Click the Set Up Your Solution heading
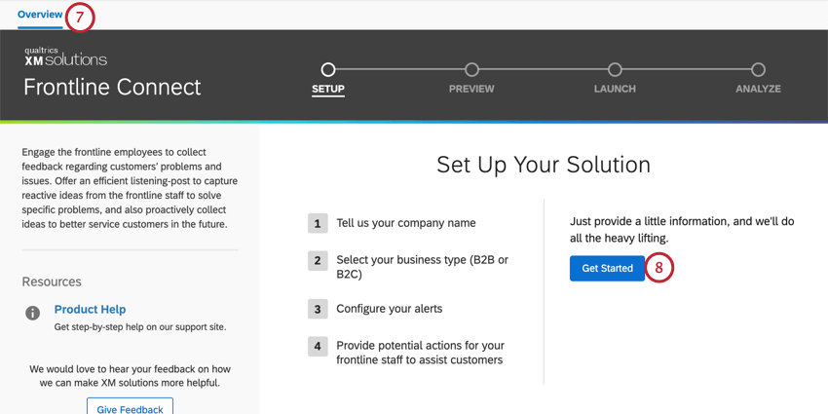This screenshot has width=828, height=414. tap(544, 164)
